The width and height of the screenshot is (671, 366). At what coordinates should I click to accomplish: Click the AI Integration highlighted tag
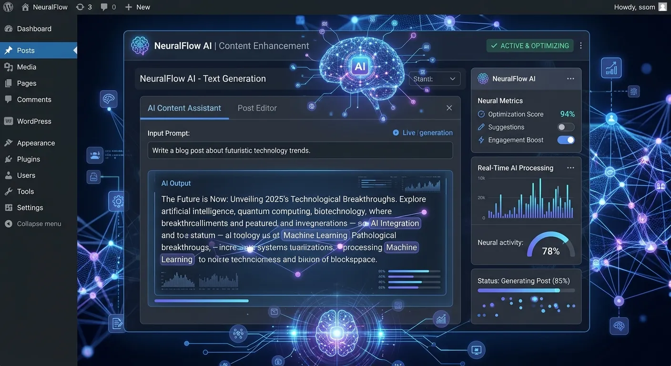point(395,223)
